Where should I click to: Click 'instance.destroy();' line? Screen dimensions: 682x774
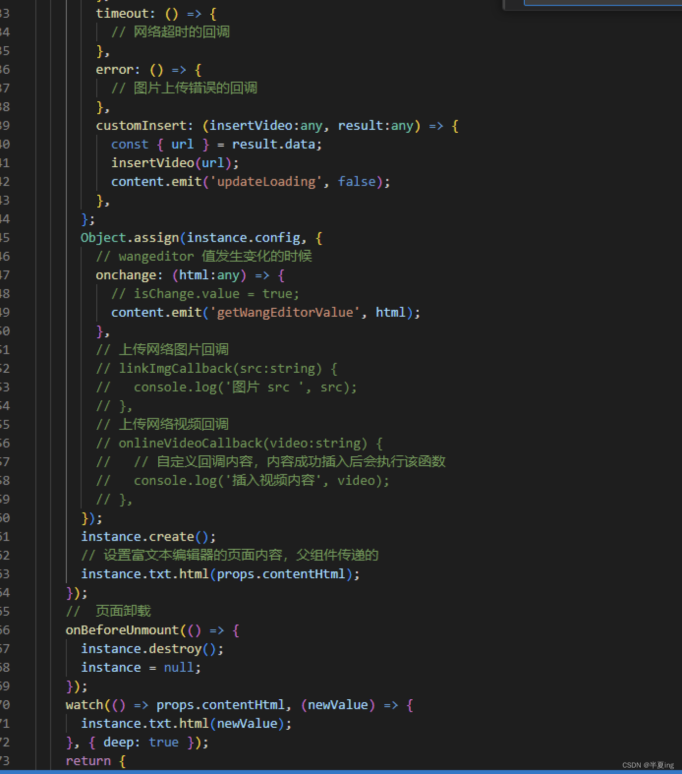tap(152, 649)
